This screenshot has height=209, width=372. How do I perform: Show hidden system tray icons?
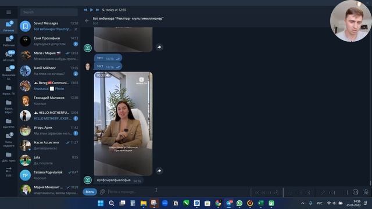[x=303, y=203]
